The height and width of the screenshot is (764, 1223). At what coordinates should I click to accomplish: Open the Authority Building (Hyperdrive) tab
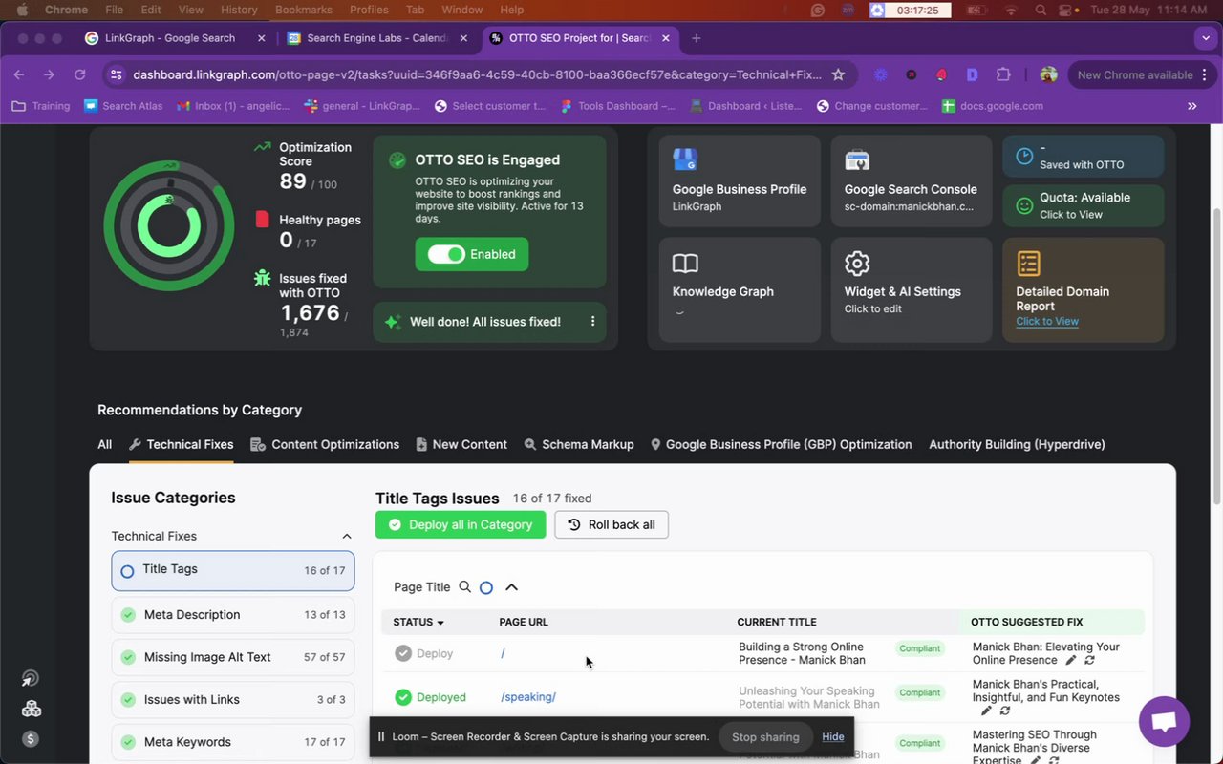pos(1017,444)
